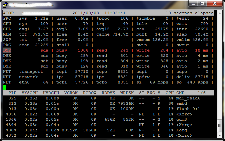This screenshot has width=225, height=141.
Task: Click the sdd disk name
Action: point(44,66)
